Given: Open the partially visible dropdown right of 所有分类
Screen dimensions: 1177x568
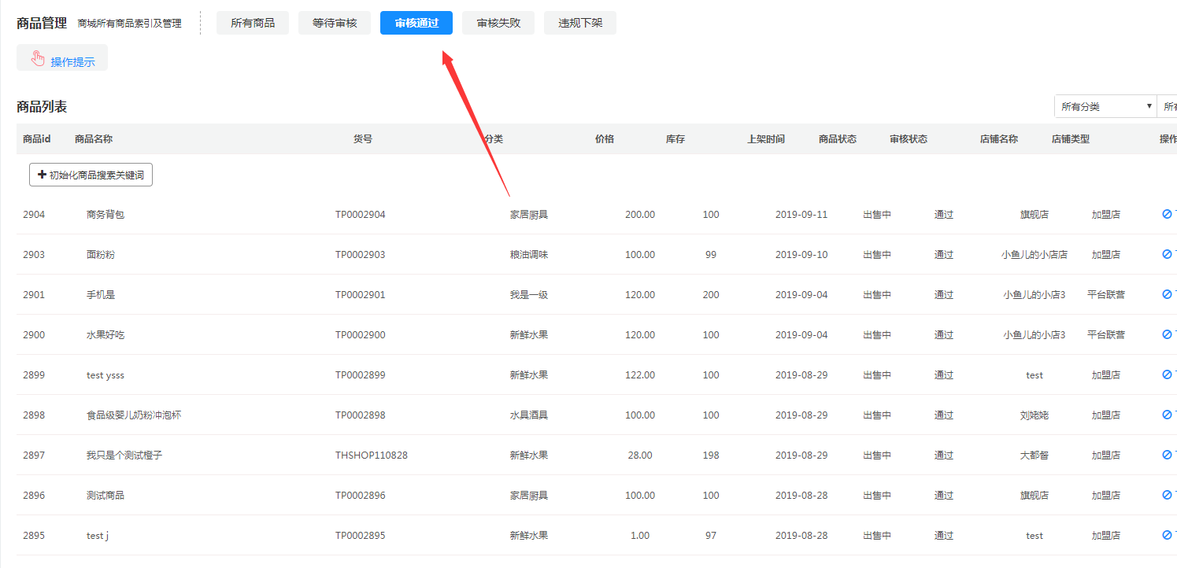Looking at the screenshot, I should pos(1169,106).
